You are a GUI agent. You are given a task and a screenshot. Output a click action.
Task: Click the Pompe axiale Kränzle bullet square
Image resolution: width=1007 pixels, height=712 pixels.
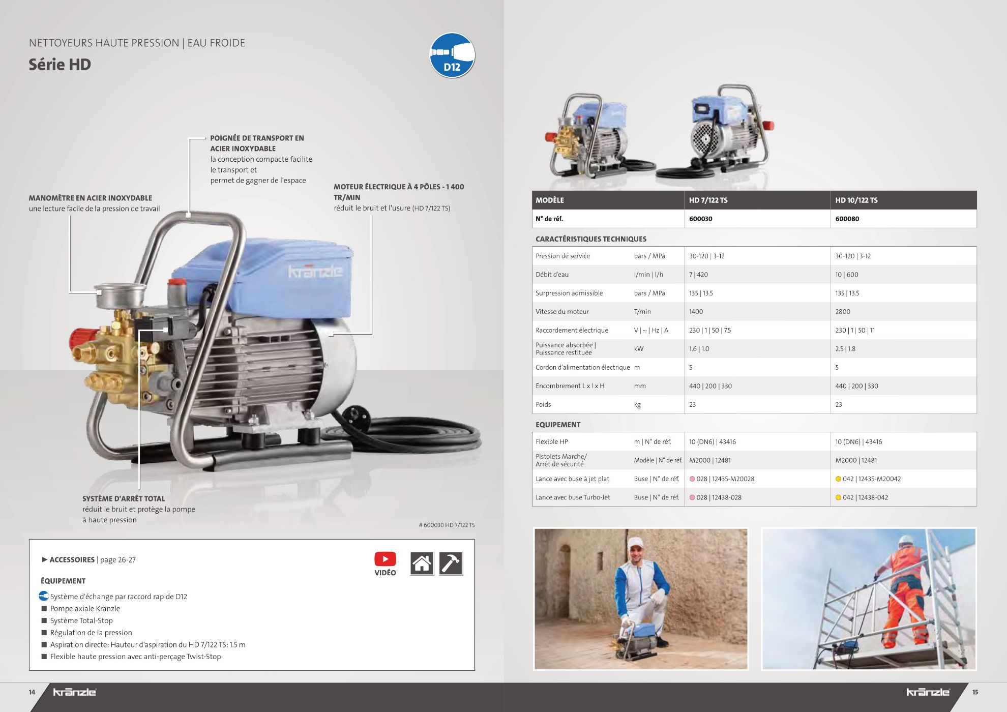(44, 608)
